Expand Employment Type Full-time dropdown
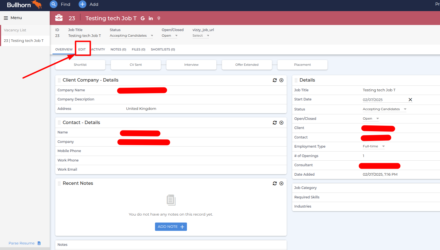This screenshot has width=440, height=250. pos(374,146)
